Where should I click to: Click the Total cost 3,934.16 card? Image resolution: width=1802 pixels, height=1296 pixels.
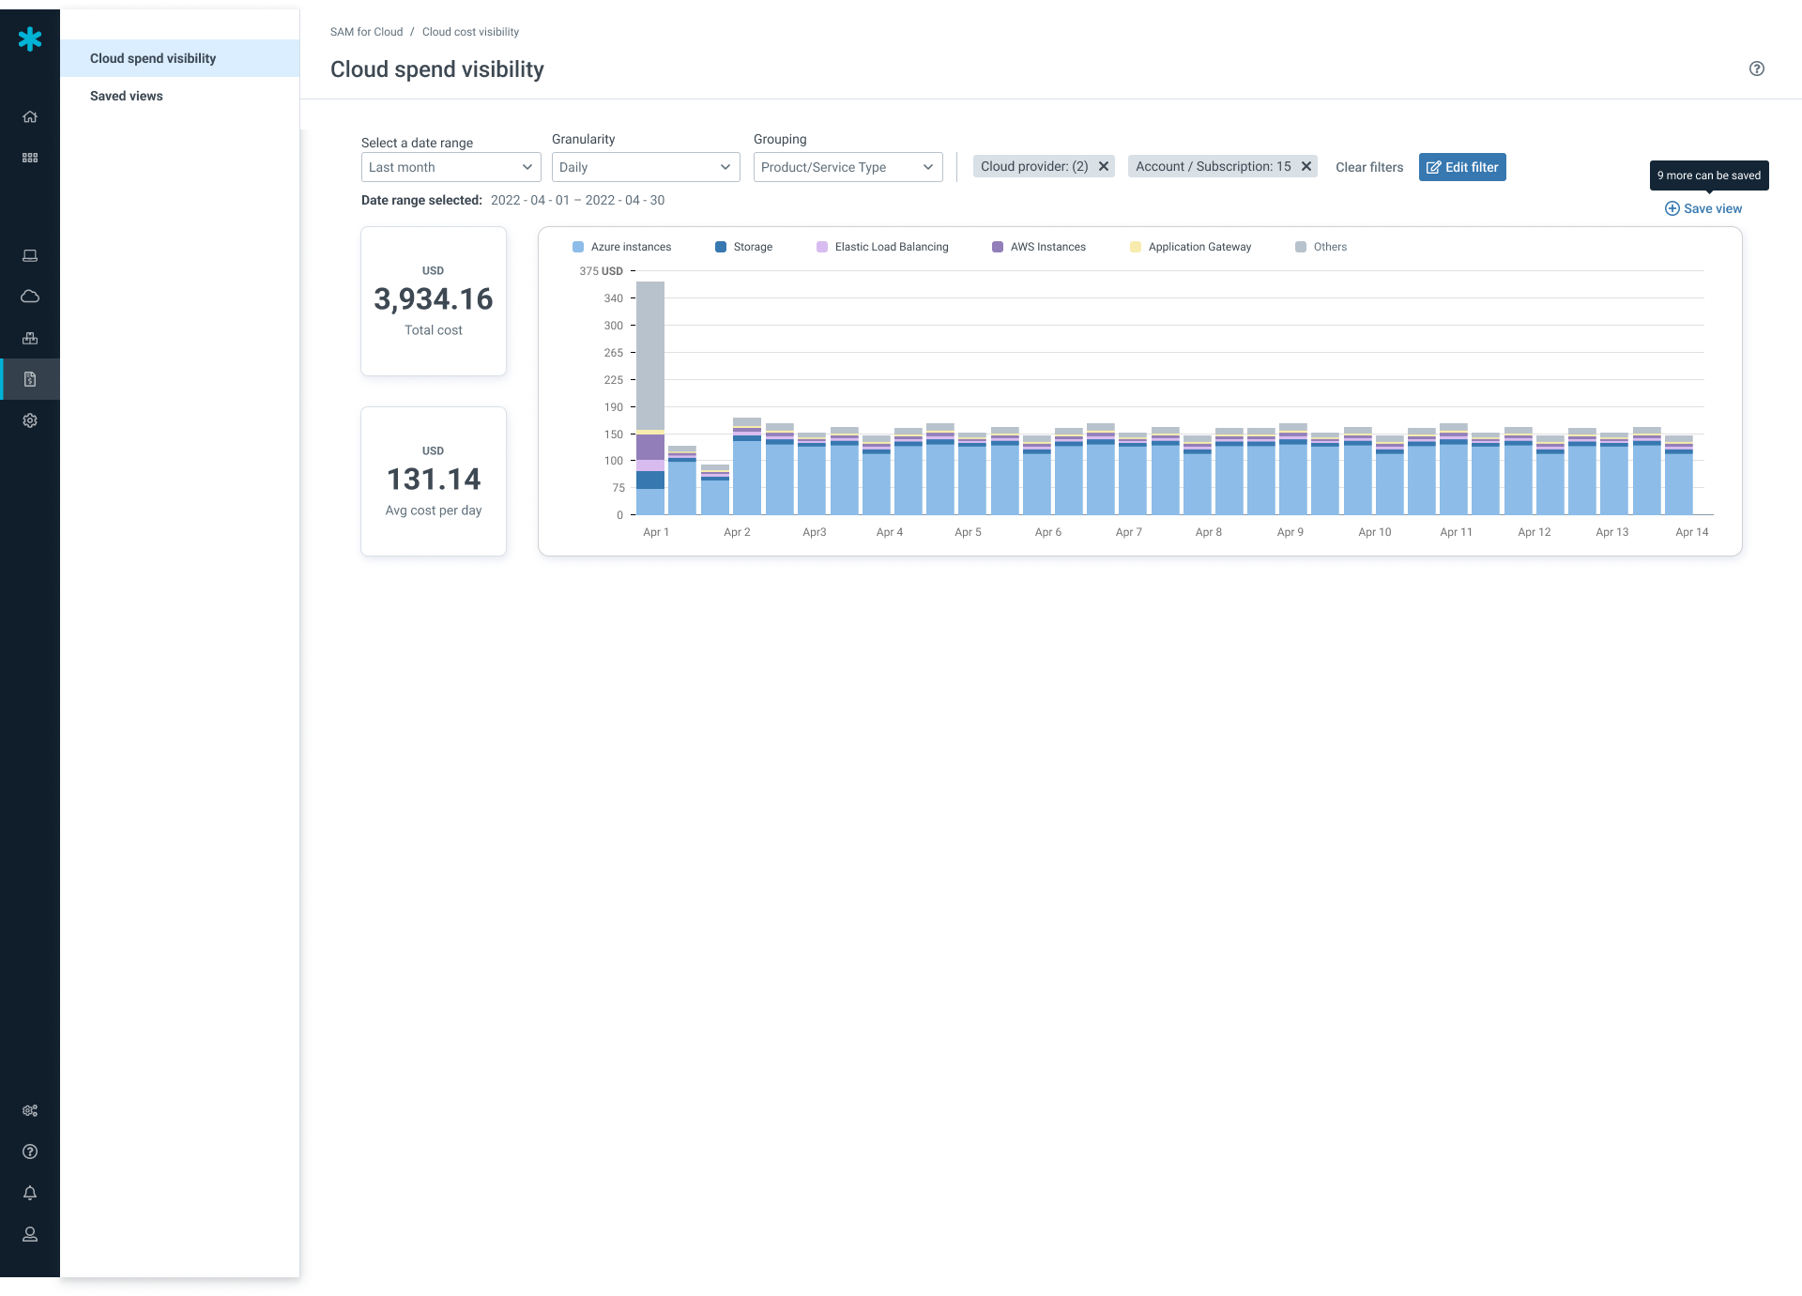tap(434, 301)
